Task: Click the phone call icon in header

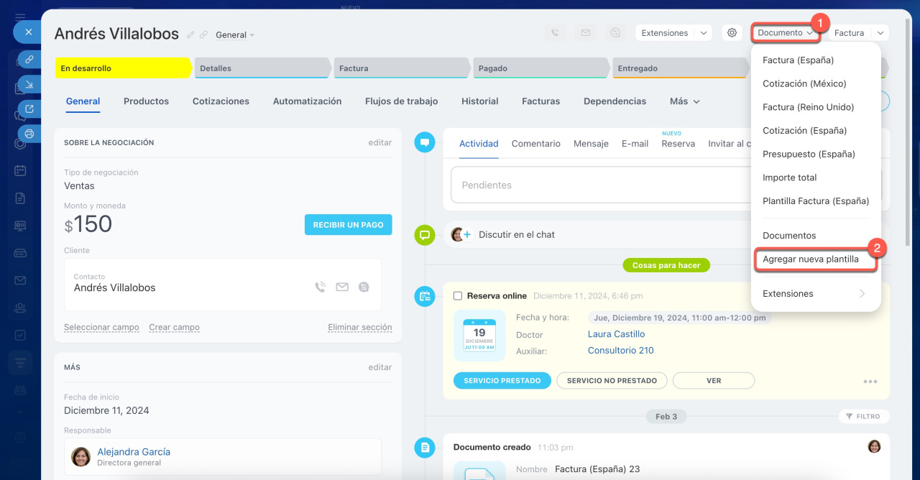Action: tap(555, 33)
